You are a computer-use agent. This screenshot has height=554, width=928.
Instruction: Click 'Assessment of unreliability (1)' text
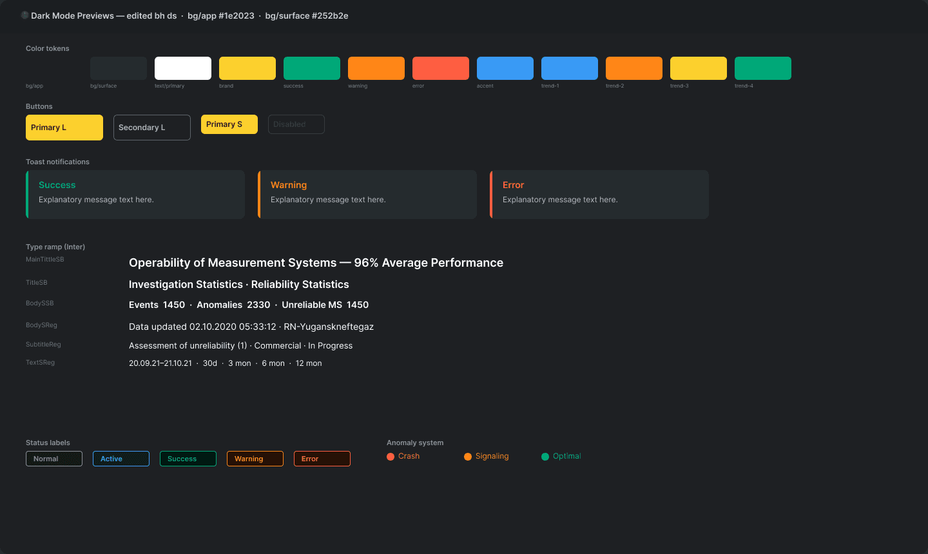(188, 346)
